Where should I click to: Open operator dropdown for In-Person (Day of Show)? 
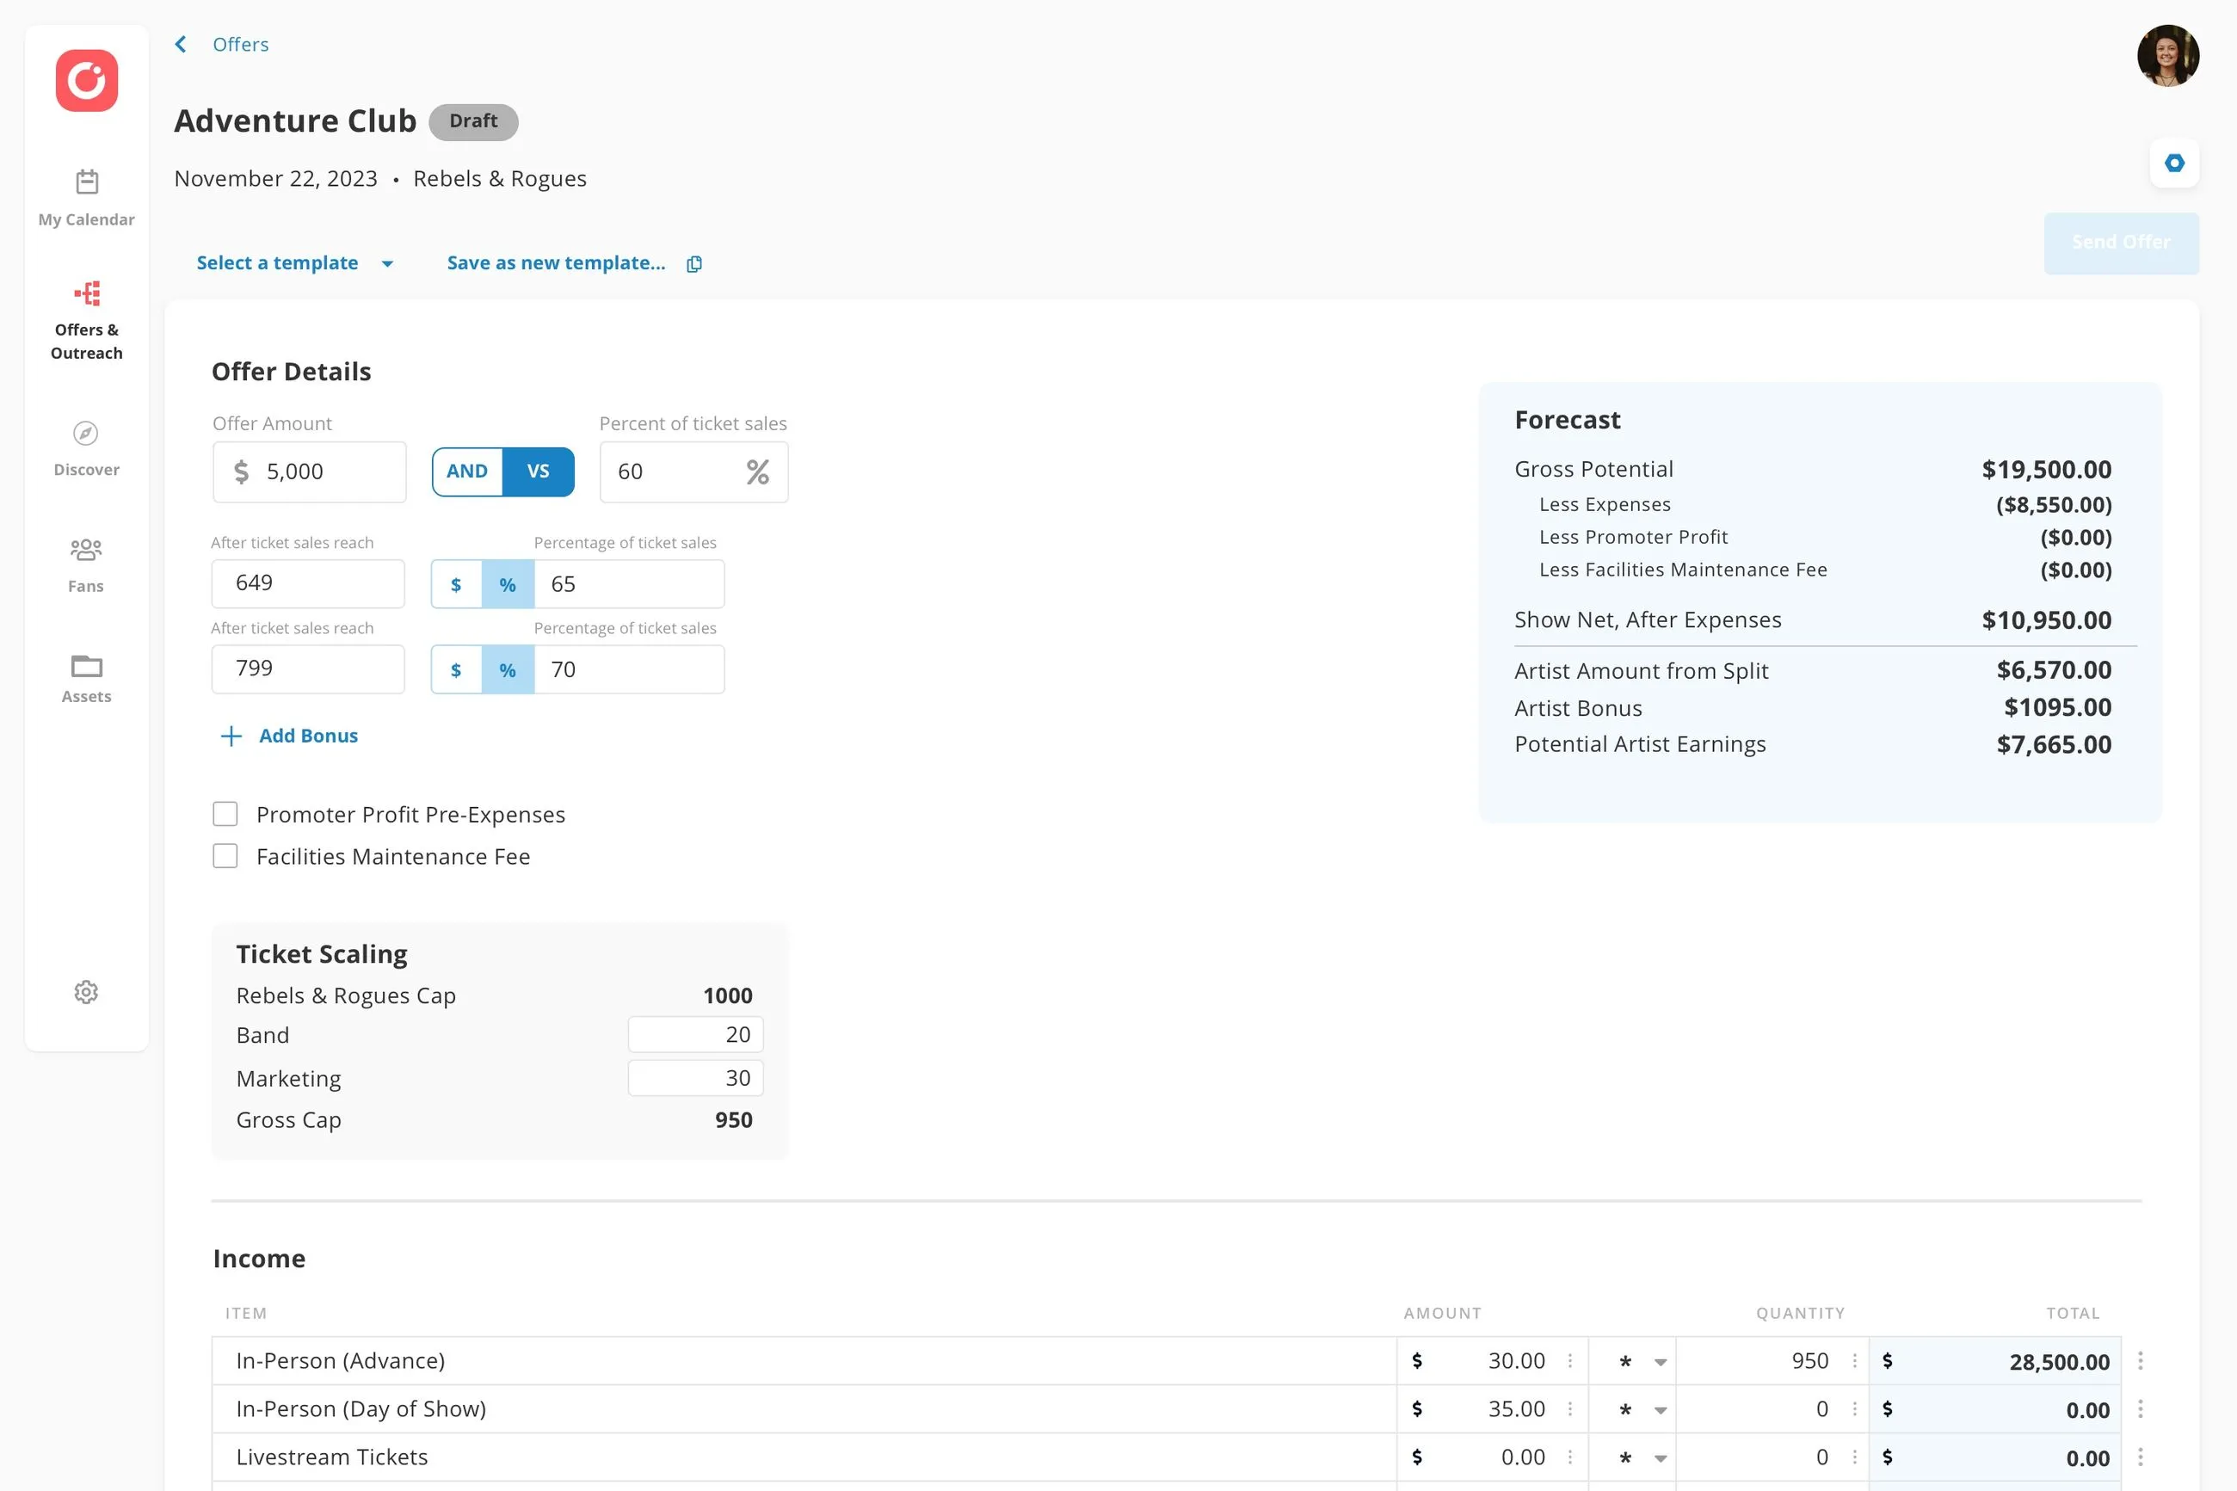point(1659,1410)
